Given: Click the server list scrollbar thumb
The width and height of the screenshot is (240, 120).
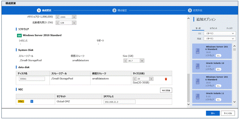Looking at the screenshot, I should tap(234, 49).
